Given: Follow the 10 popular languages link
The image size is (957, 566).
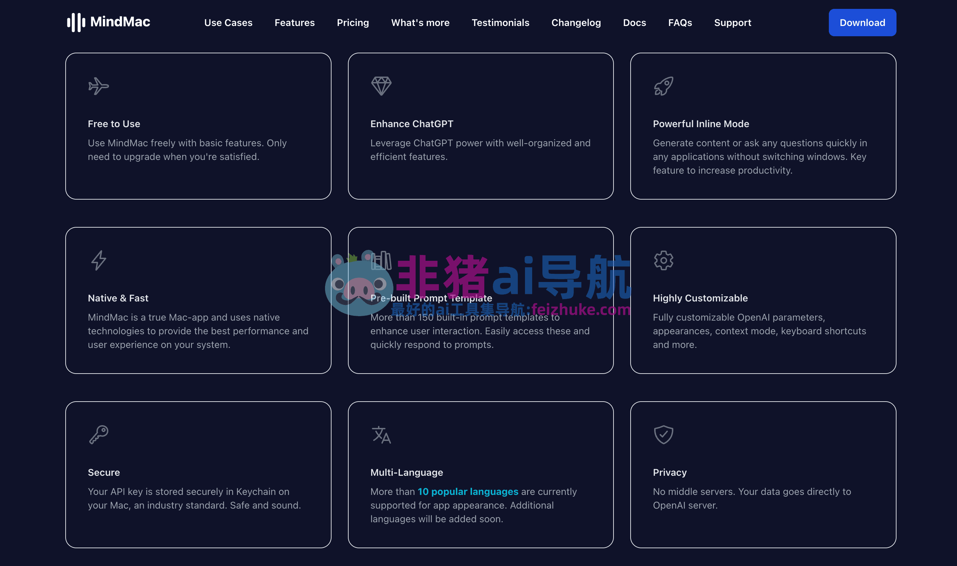Looking at the screenshot, I should (x=468, y=491).
